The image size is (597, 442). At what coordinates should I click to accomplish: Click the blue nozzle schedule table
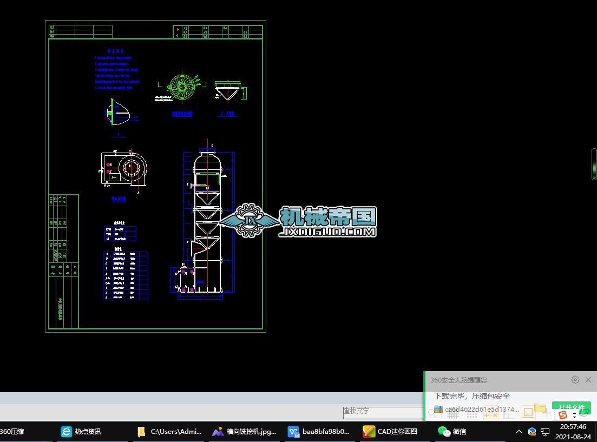125,275
